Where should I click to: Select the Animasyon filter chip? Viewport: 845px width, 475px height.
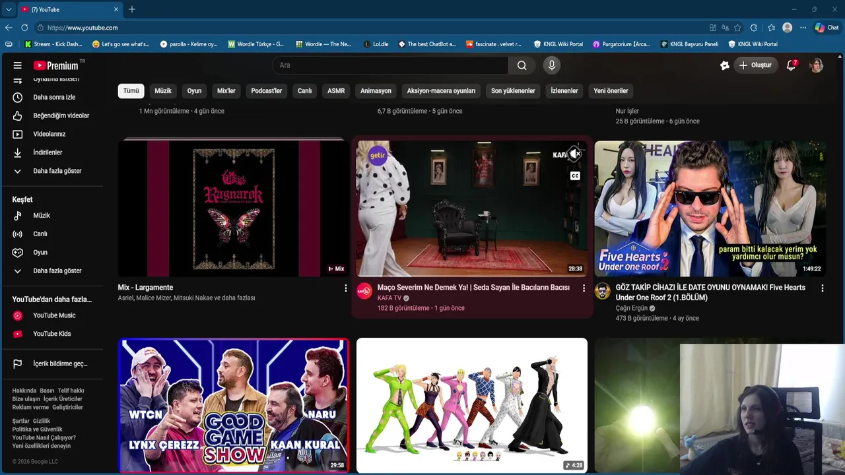pos(376,91)
